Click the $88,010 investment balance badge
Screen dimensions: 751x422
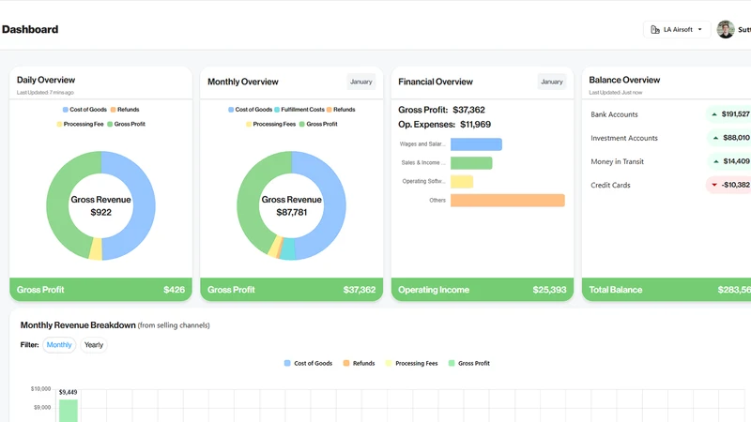(x=728, y=137)
